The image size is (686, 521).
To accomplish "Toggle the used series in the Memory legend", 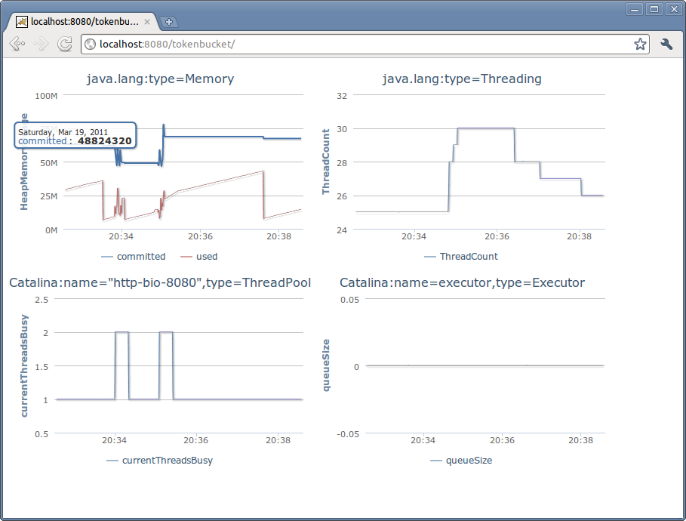I will coord(199,257).
